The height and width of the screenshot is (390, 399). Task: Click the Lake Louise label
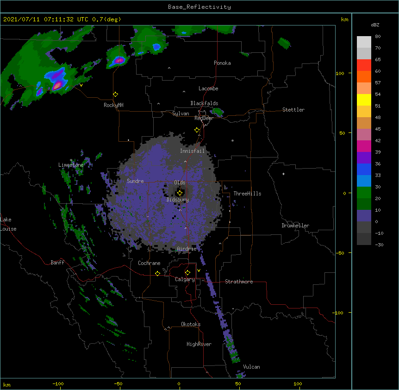click(8, 224)
